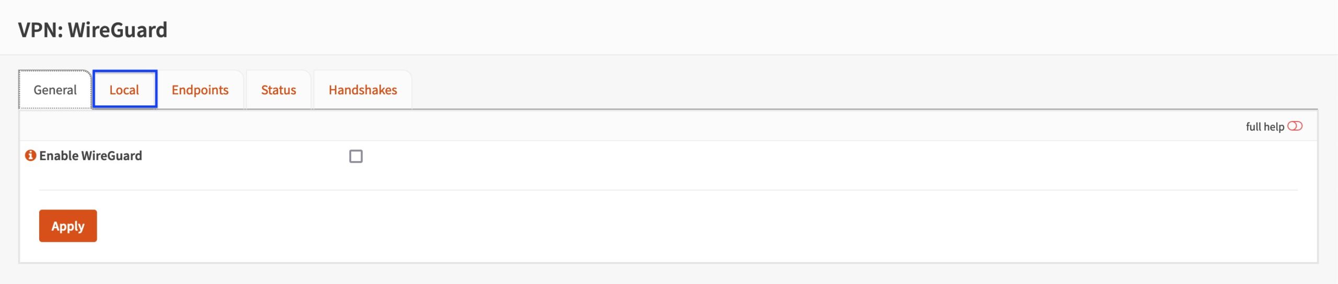The width and height of the screenshot is (1338, 284).
Task: Show WireGuard peer endpoints tab
Action: pyautogui.click(x=200, y=90)
